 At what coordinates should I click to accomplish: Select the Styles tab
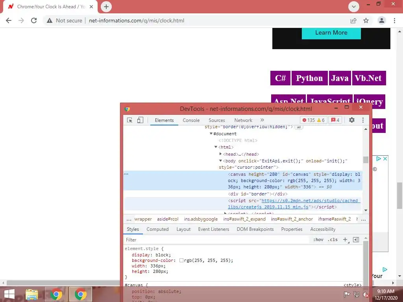point(133,229)
